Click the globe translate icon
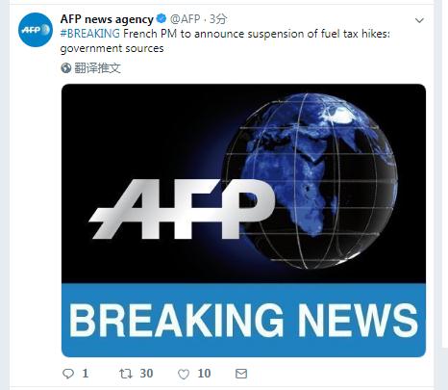448x390 pixels. click(x=66, y=68)
